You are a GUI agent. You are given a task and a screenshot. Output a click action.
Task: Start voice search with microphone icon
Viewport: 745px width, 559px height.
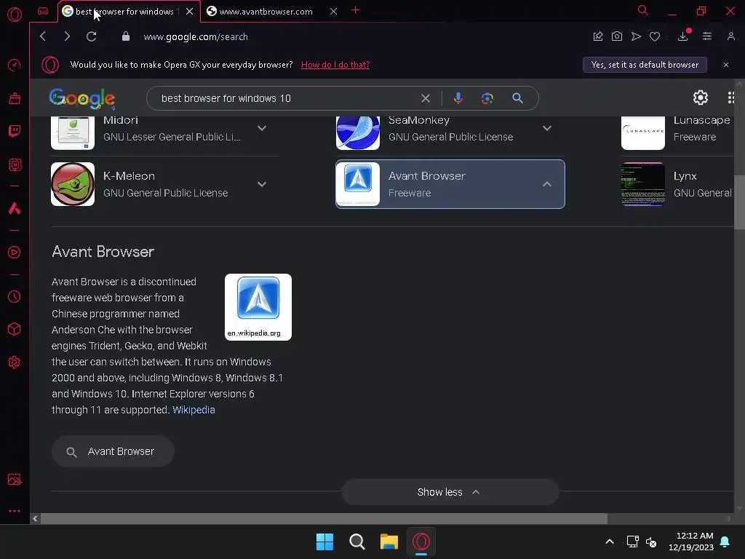tap(458, 98)
